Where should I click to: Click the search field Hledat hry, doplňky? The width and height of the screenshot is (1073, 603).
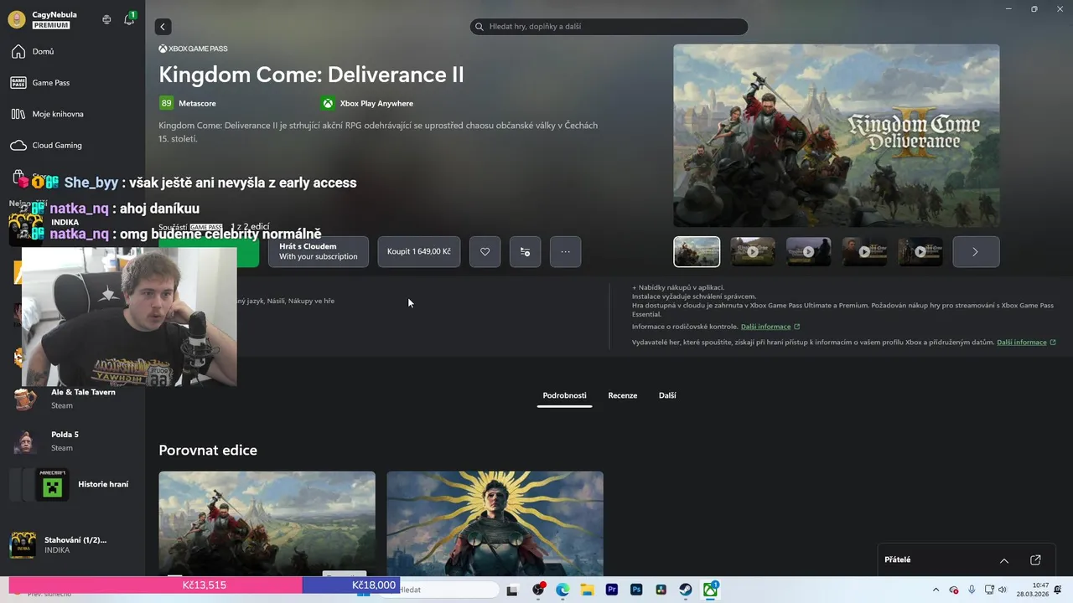tap(609, 27)
